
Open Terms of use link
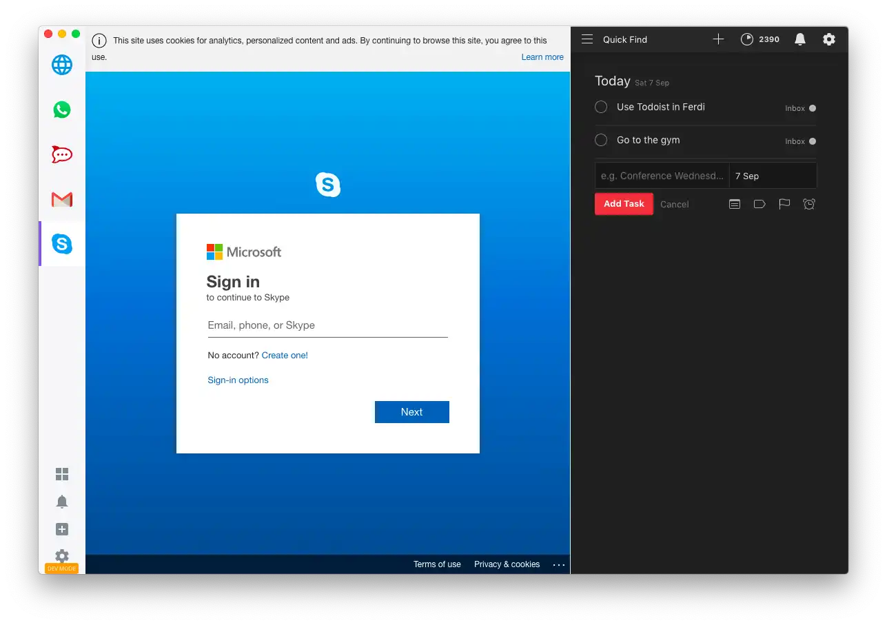(437, 564)
